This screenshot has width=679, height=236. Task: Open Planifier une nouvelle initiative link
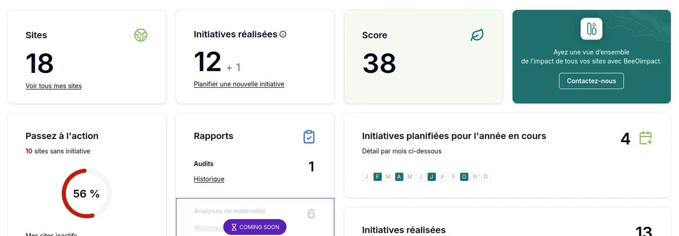click(239, 84)
